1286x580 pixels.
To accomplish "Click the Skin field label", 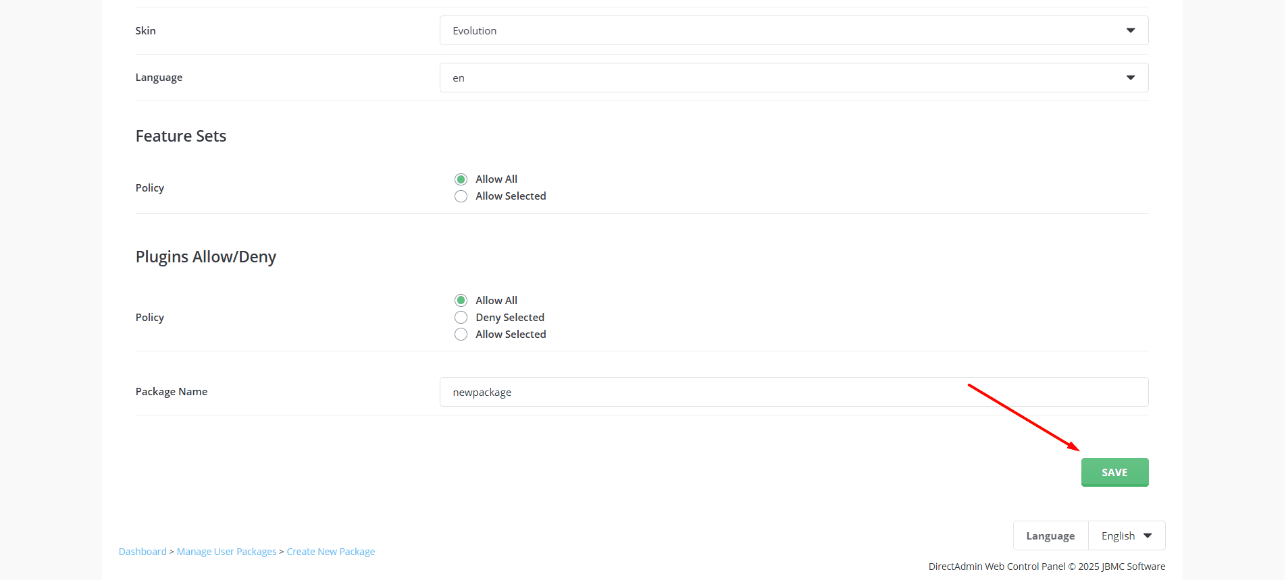I will click(x=145, y=31).
